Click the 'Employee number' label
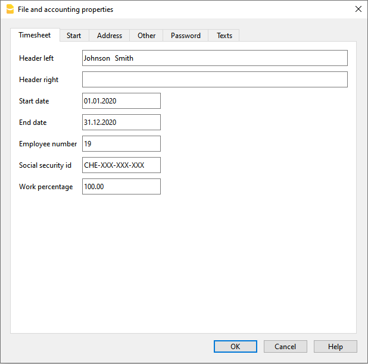368x364 pixels. point(48,144)
